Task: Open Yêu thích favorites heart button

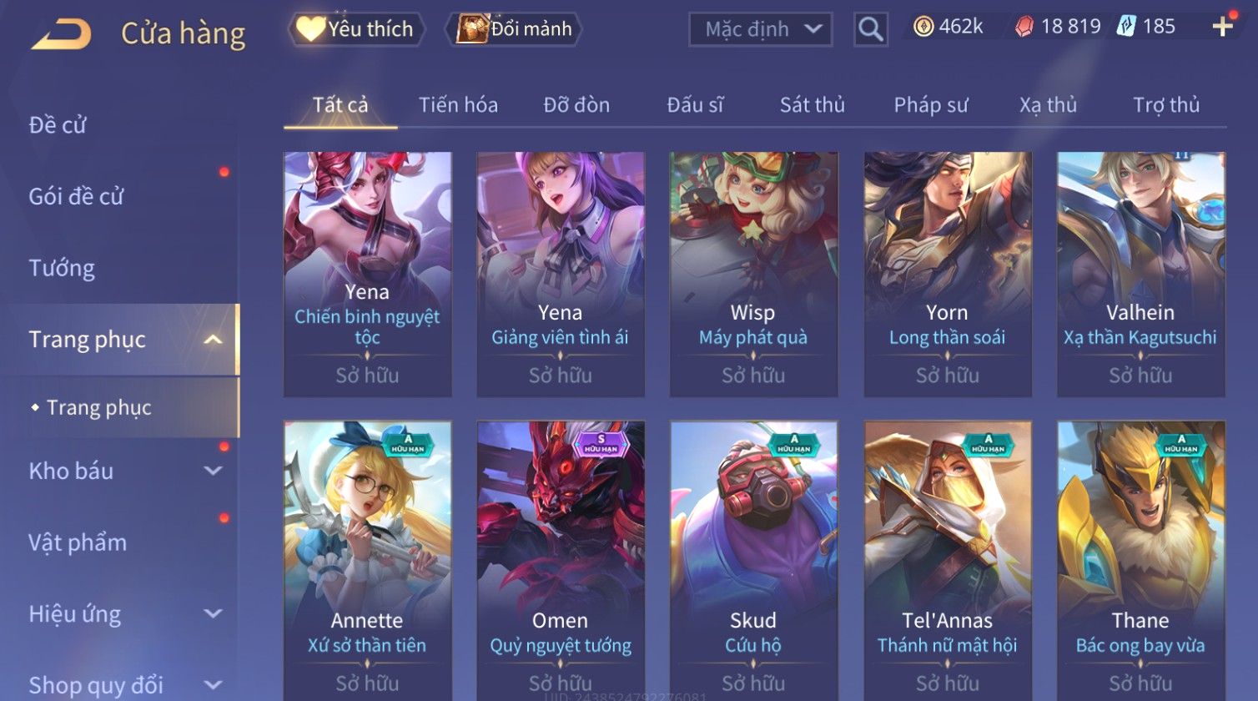Action: click(355, 29)
